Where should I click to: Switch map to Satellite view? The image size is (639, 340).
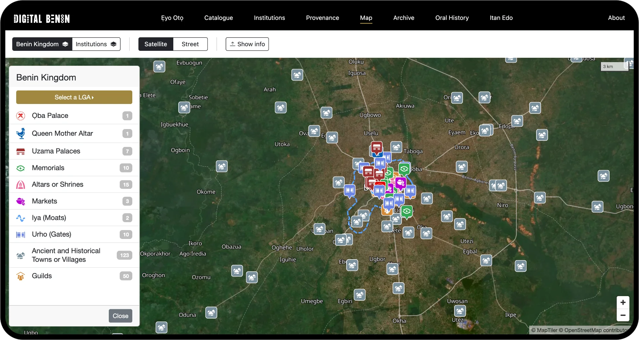[x=155, y=44]
